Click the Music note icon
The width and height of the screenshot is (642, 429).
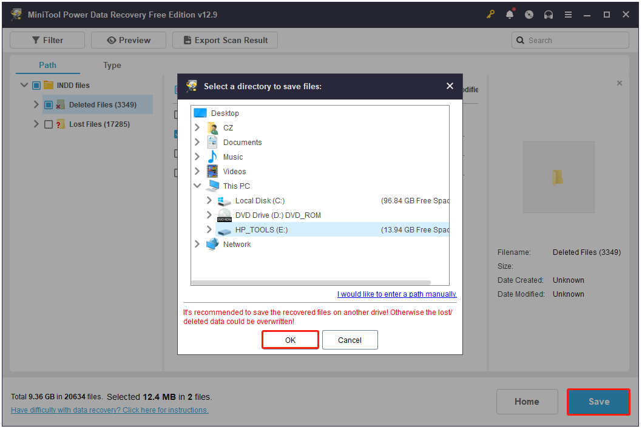click(212, 157)
